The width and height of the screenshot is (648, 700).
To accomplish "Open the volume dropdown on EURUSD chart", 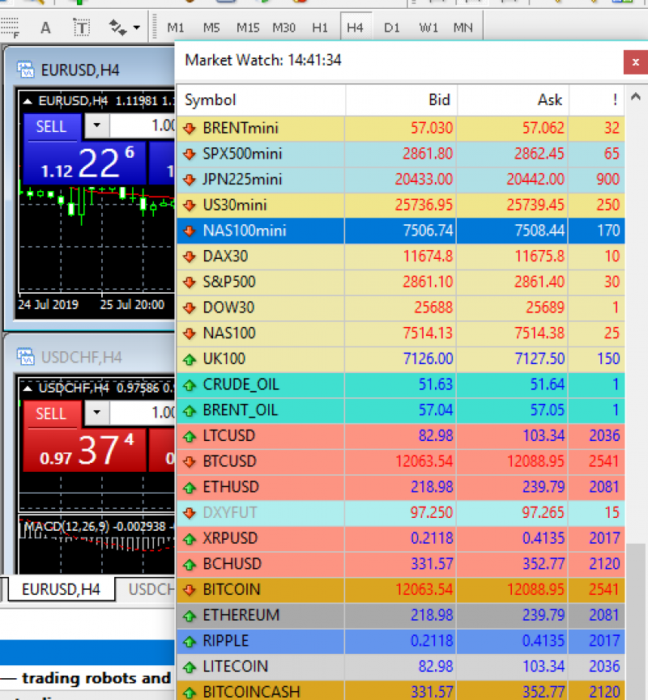I will point(96,125).
